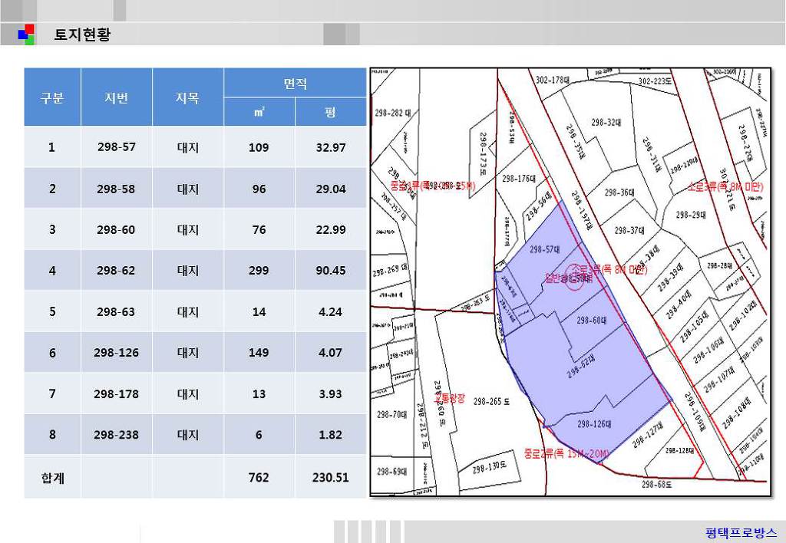Click the red-blue-green square logo beside the title
Viewport: 786px width, 543px height.
point(26,35)
